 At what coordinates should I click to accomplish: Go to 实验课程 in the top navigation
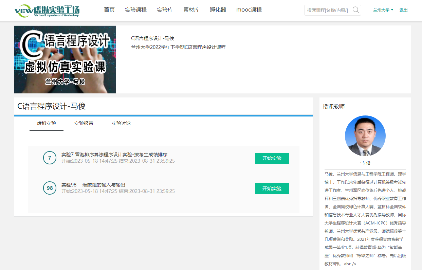click(136, 10)
